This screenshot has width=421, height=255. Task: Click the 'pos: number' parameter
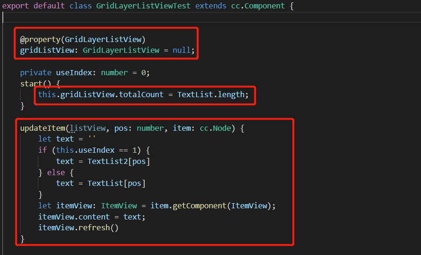tap(139, 128)
